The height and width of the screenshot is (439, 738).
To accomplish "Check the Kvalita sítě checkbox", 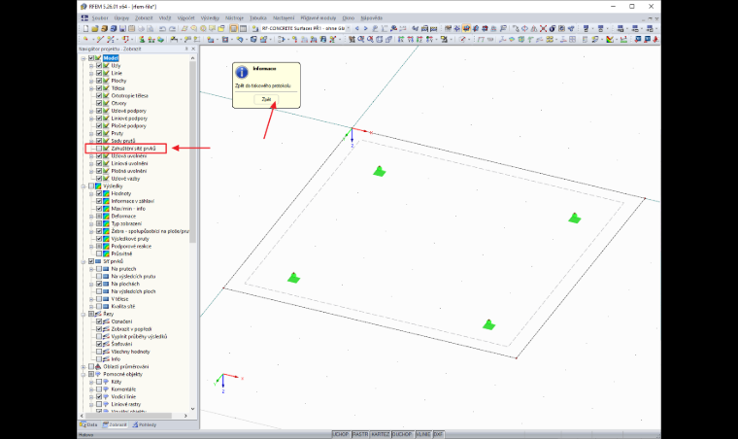I will (x=99, y=307).
